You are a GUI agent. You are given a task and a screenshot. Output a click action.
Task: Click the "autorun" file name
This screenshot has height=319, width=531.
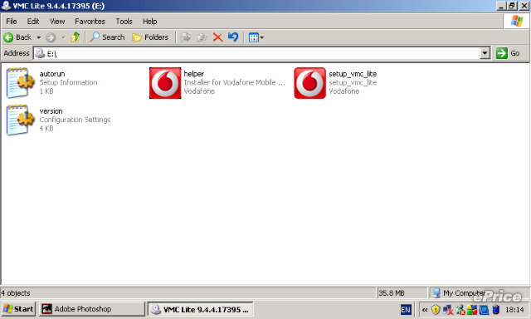point(52,74)
